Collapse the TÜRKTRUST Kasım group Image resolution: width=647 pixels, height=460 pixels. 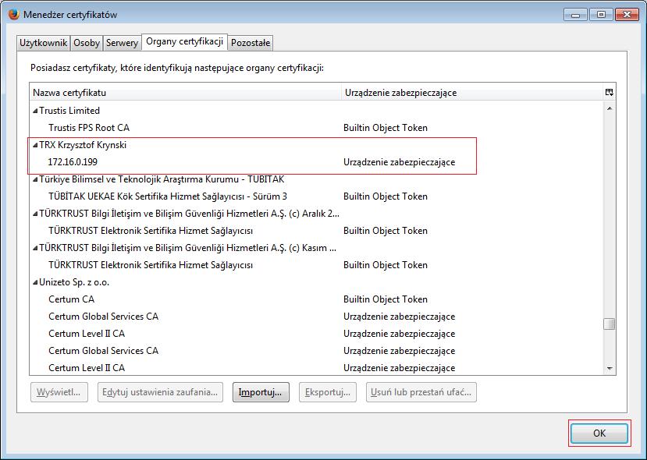tap(35, 248)
